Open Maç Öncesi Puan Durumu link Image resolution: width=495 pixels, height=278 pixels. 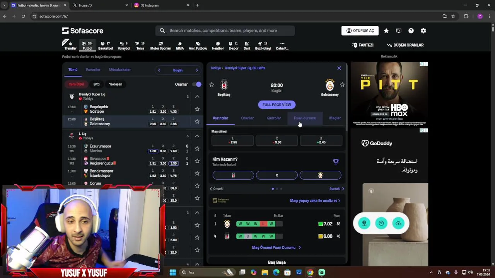pos(276,247)
